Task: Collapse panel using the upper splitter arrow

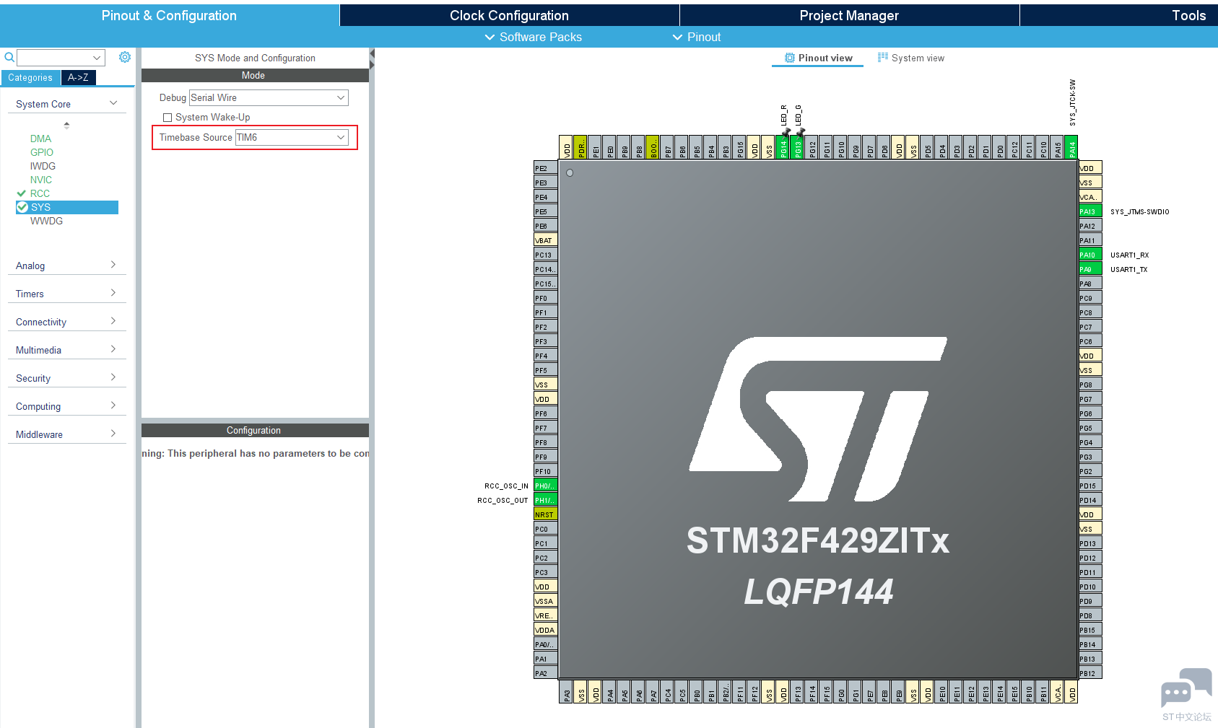Action: pyautogui.click(x=372, y=53)
